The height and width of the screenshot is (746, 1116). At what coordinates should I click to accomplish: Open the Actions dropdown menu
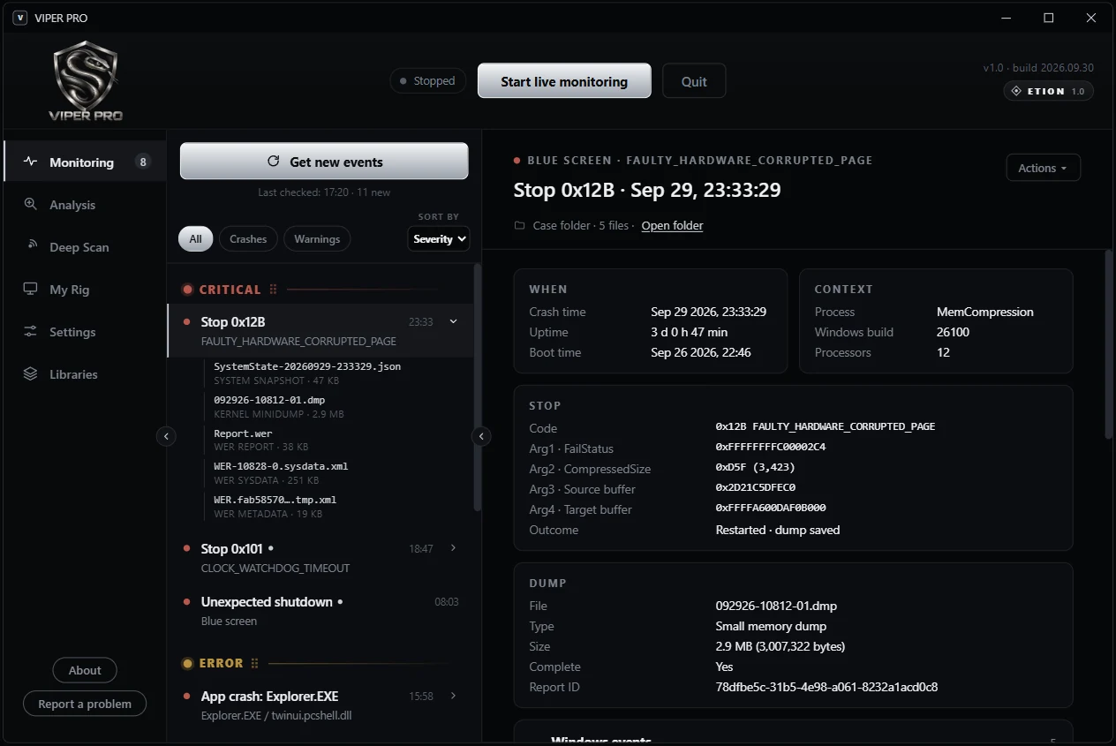tap(1043, 168)
